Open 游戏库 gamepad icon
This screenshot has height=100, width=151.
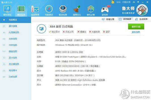pyautogui.click(x=105, y=9)
